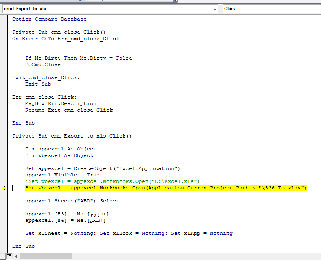Click the 'MsgBox Err.Description' line
The height and width of the screenshot is (260, 321).
[x=61, y=103]
